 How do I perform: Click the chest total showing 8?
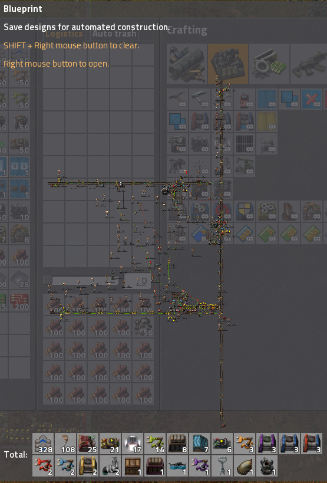click(177, 443)
